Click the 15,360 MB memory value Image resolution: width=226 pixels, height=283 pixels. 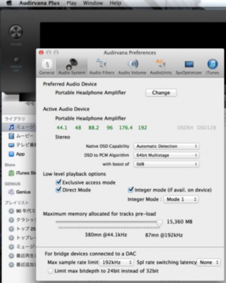point(180,222)
